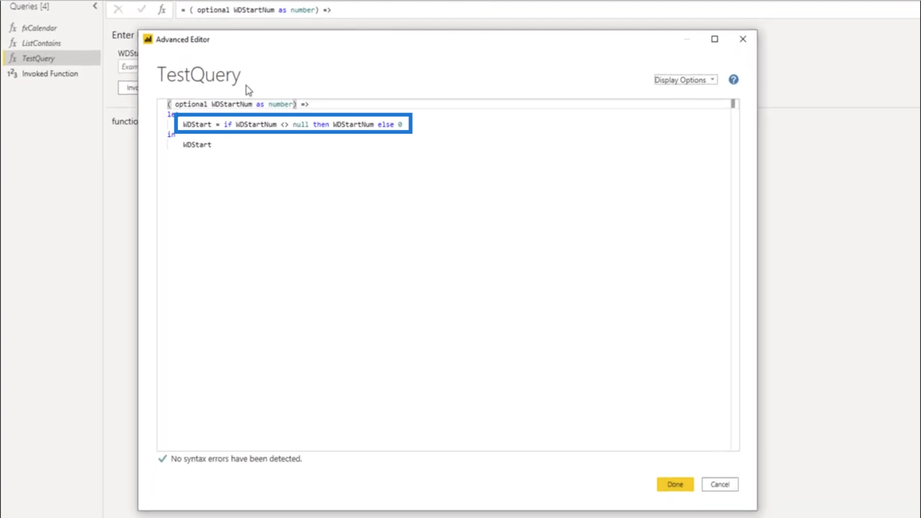Click the fx icon beside ListContains
Screen dimensions: 921x518
pyautogui.click(x=13, y=43)
